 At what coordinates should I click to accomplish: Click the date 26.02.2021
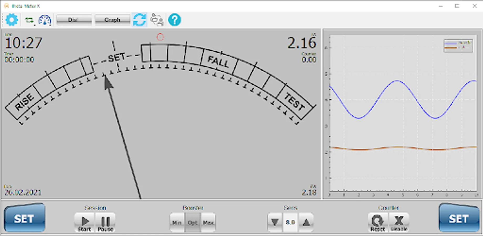pos(23,192)
